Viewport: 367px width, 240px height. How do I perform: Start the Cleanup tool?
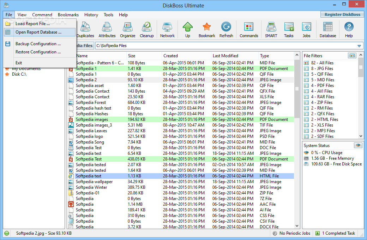[x=147, y=30]
